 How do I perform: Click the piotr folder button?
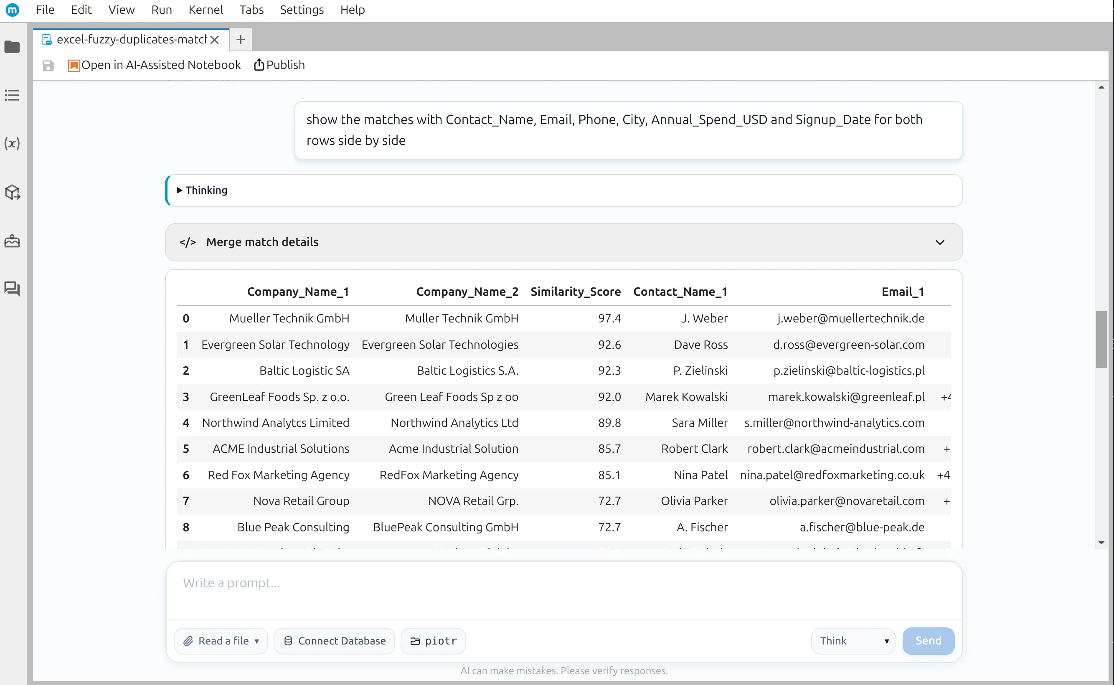click(433, 641)
